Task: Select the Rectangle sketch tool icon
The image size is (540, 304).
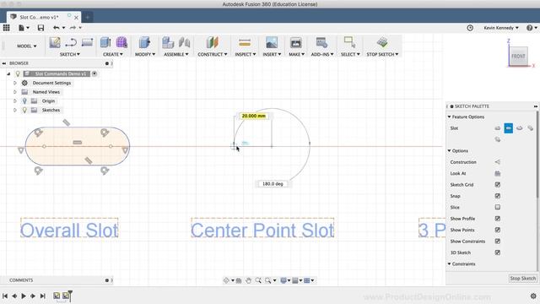Action: coord(87,42)
